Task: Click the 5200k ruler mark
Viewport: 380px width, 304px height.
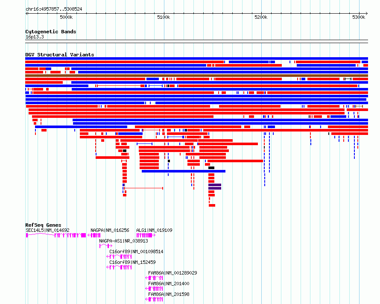Action: (261, 17)
